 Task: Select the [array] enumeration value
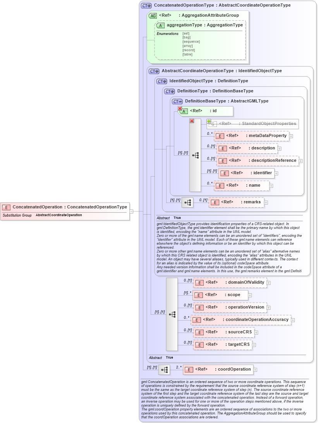188,46
